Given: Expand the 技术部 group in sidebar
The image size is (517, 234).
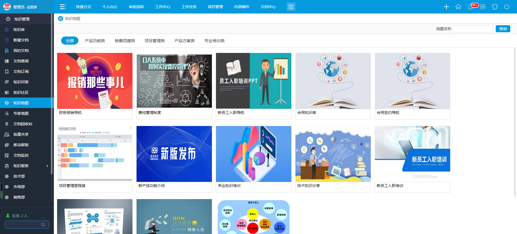Looking at the screenshot, I should pos(19,176).
